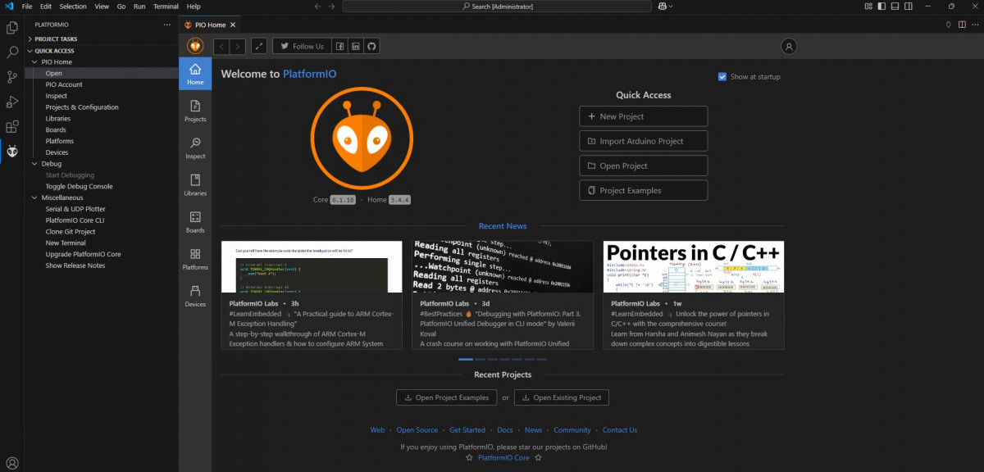Image resolution: width=984 pixels, height=472 pixels.
Task: Click the GitHub icon in the PIO toolbar
Action: point(371,46)
